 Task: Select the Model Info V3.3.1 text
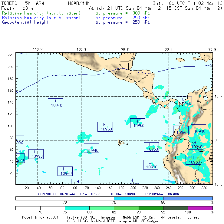pyautogui.click(x=35, y=217)
